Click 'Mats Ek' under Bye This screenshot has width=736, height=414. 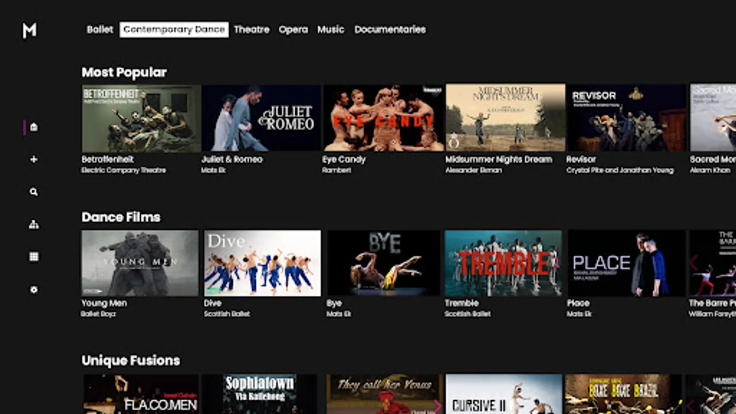pyautogui.click(x=339, y=314)
